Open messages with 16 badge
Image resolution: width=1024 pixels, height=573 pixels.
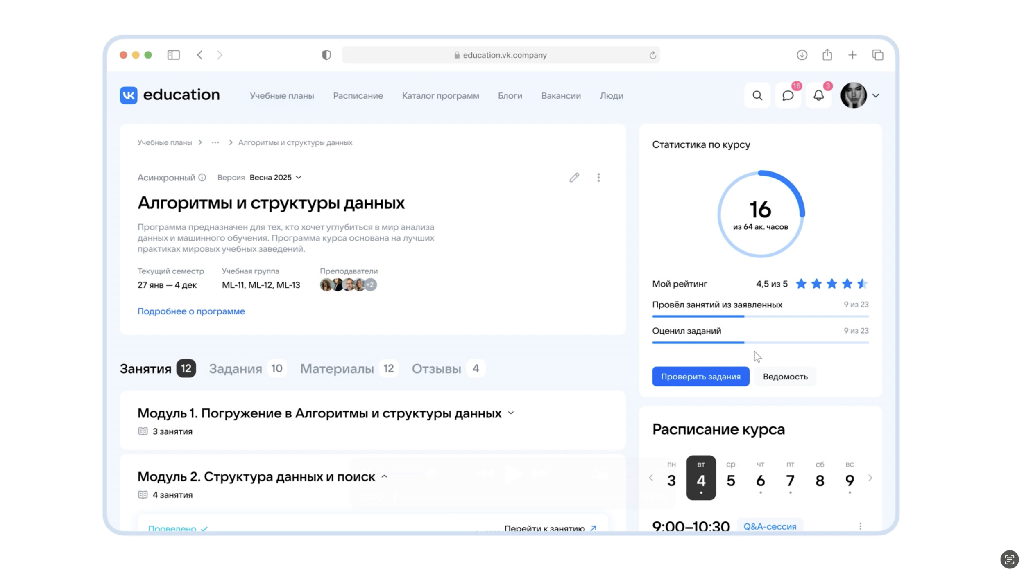click(788, 96)
